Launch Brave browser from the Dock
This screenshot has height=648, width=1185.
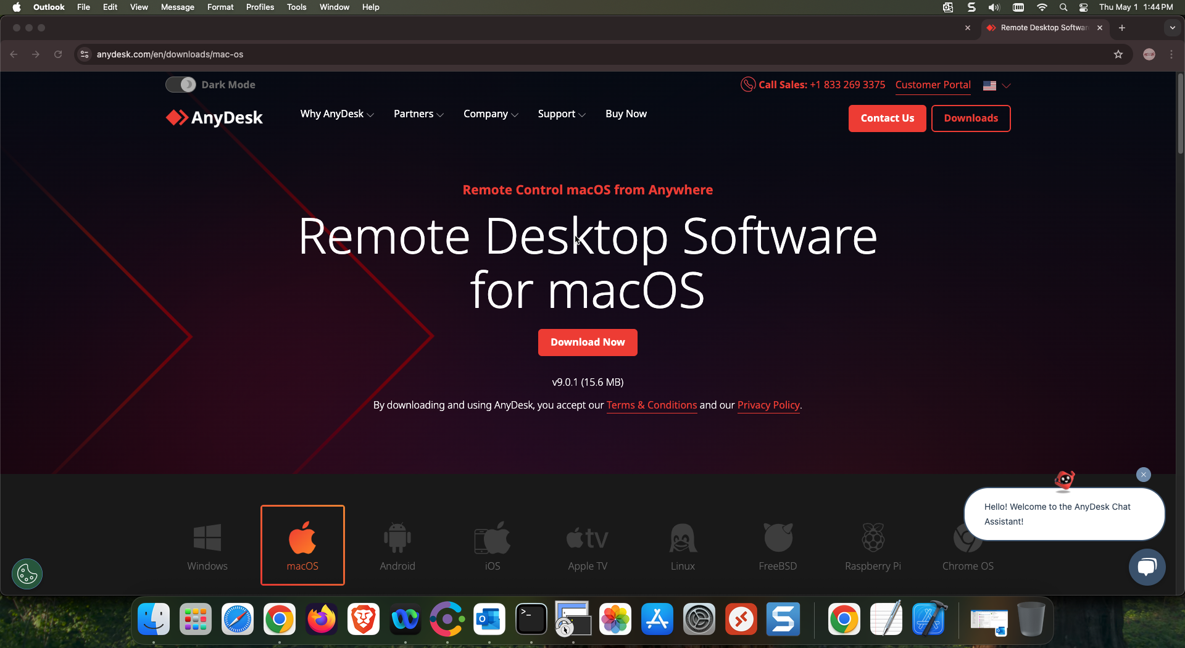364,619
